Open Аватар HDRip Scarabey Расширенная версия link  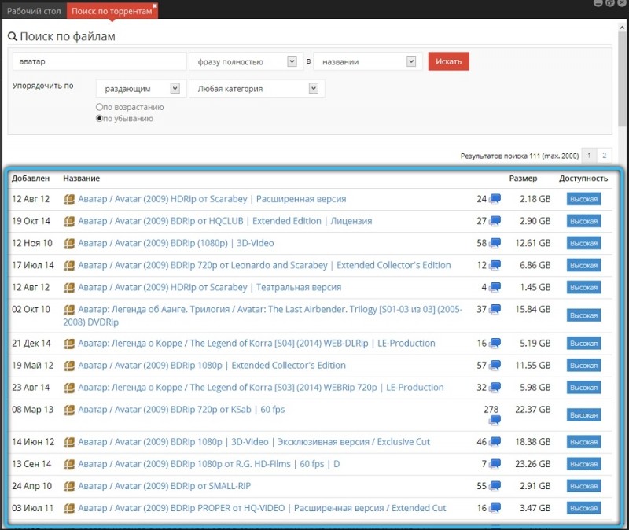(212, 199)
